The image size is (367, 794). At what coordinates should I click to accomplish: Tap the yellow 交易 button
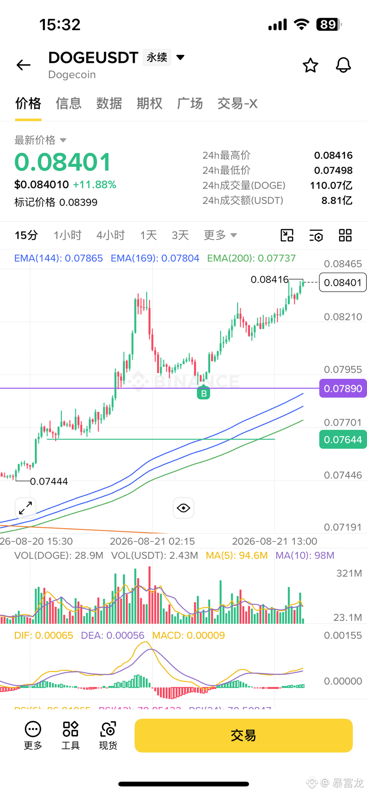coord(244,736)
